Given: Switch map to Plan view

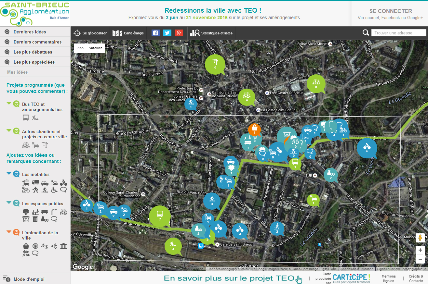Looking at the screenshot, I should 80,48.
